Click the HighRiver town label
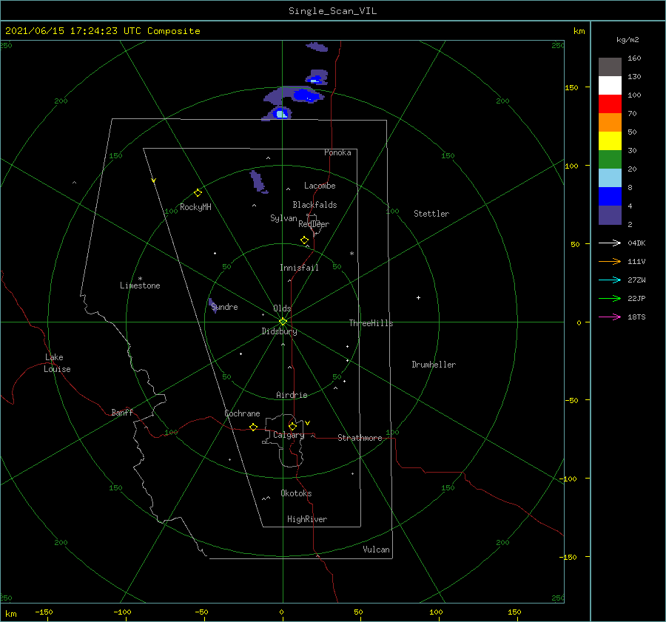 click(x=307, y=519)
